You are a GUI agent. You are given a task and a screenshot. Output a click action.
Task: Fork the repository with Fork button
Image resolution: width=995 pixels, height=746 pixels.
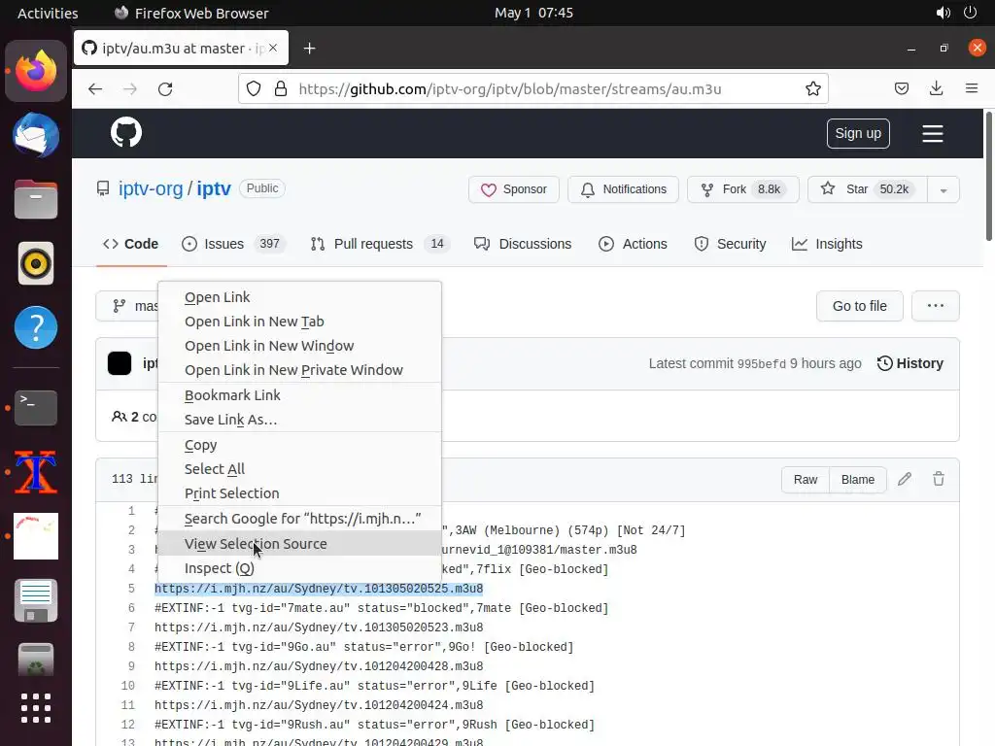742,189
